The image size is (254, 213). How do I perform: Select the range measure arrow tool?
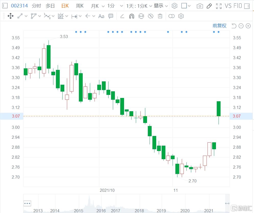coord(74,16)
